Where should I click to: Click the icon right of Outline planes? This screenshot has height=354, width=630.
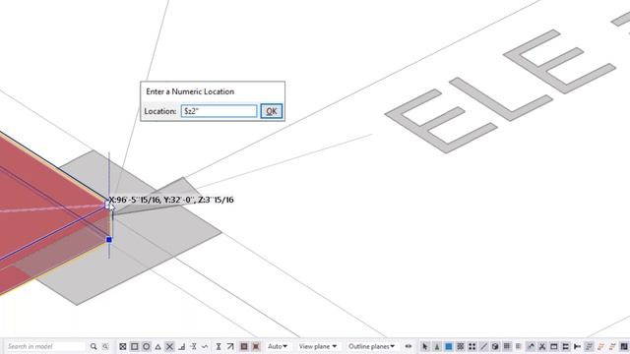(x=409, y=346)
